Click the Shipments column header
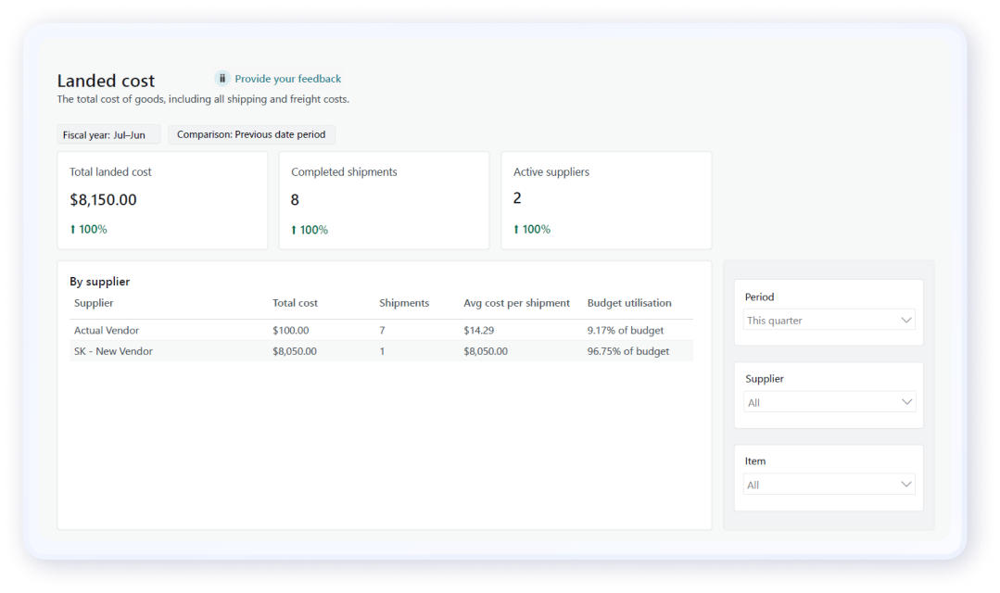 404,303
